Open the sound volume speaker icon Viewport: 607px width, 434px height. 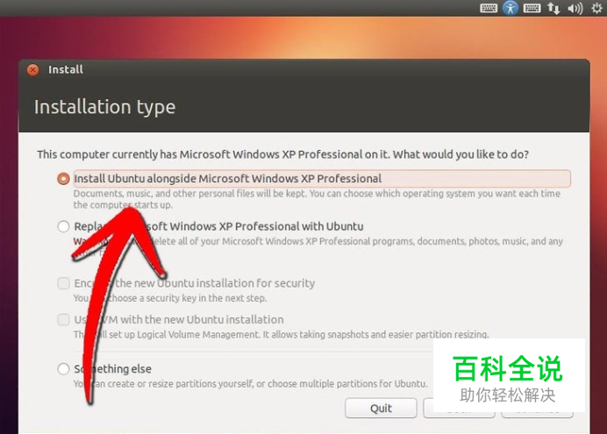point(575,8)
